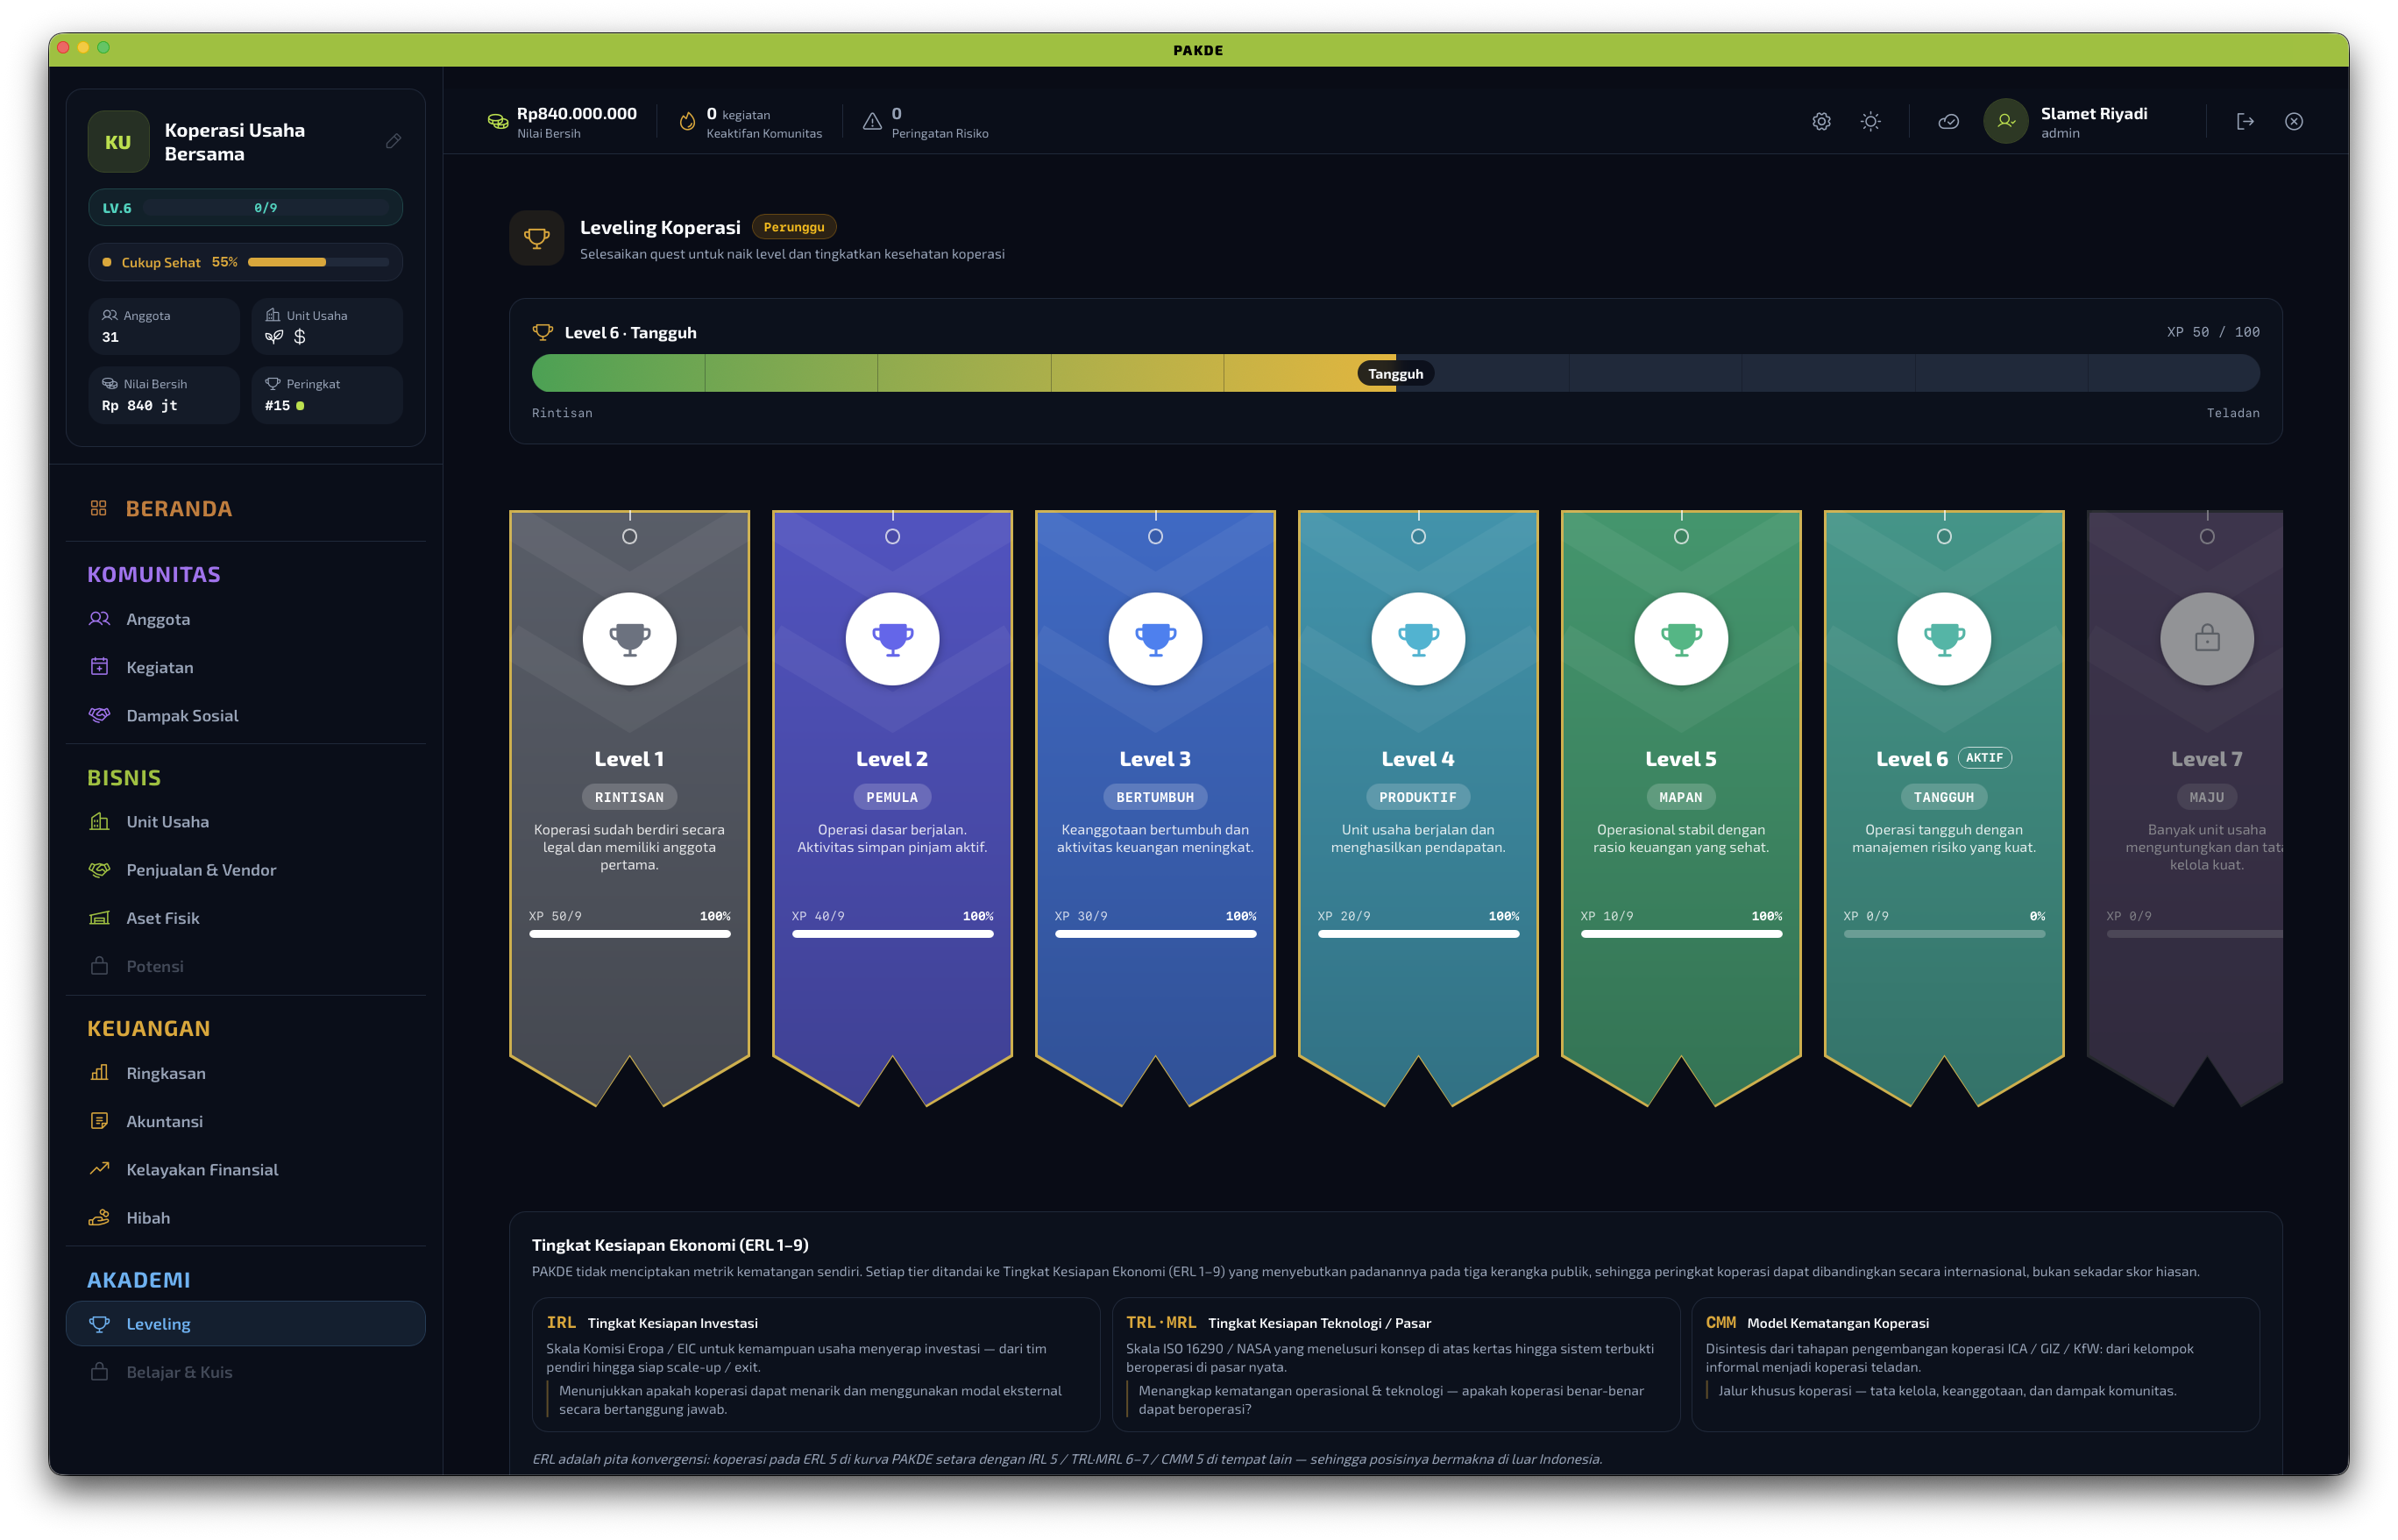
Task: Click the LV.6 0/9 progress bar
Action: [x=245, y=208]
